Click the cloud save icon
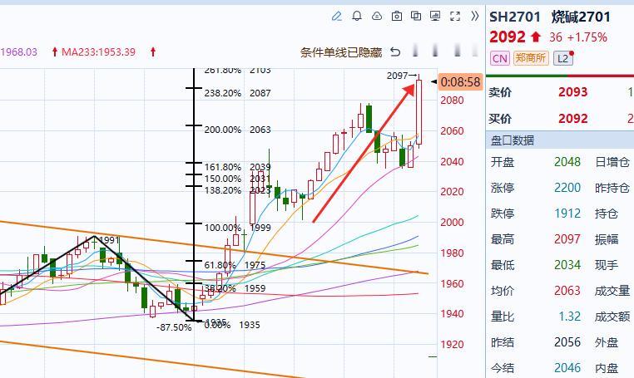634x378 pixels. [377, 16]
